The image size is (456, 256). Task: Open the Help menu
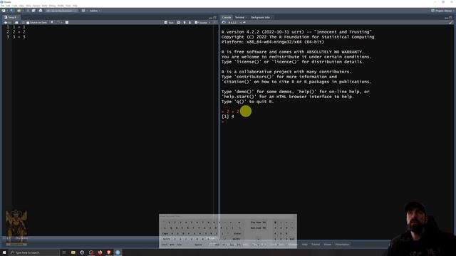point(75,6)
